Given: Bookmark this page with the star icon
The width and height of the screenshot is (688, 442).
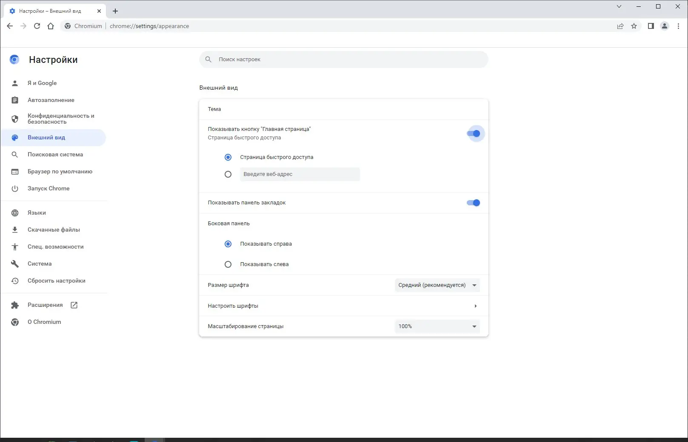Looking at the screenshot, I should (x=634, y=26).
